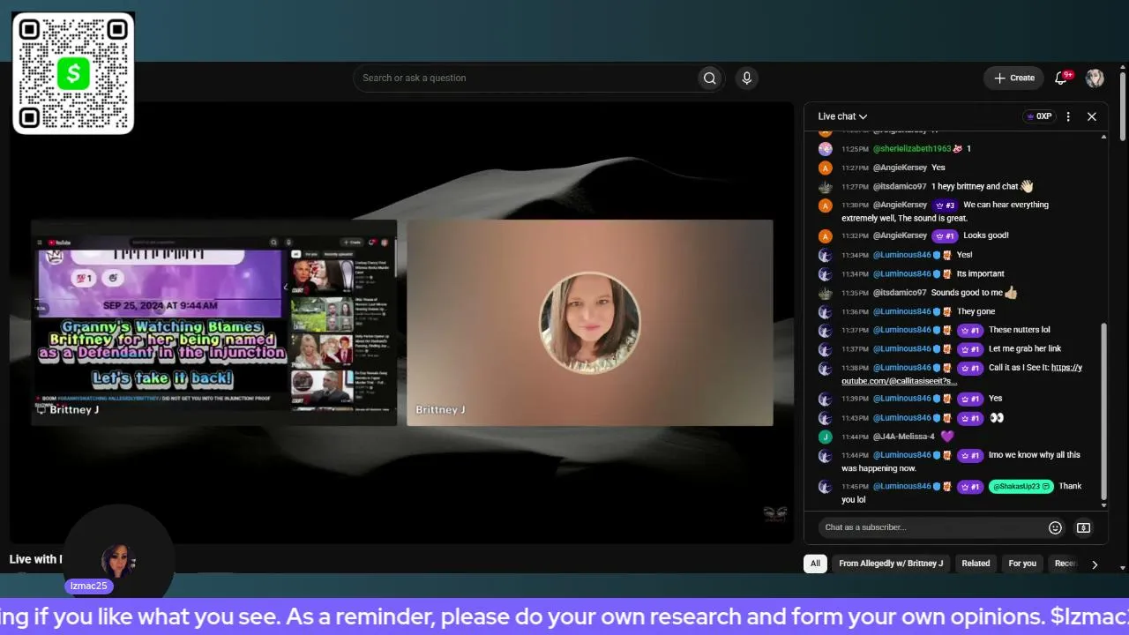Open the account profile avatar menu

tap(1095, 78)
